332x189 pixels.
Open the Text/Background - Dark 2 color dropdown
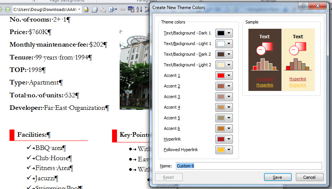click(x=229, y=54)
